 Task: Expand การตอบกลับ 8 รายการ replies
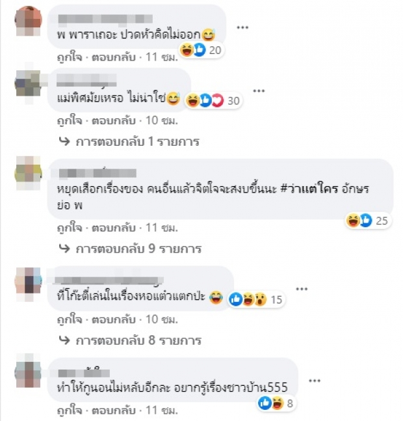point(130,340)
